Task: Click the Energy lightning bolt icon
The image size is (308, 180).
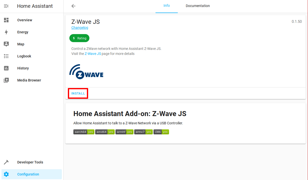Action: [6, 32]
